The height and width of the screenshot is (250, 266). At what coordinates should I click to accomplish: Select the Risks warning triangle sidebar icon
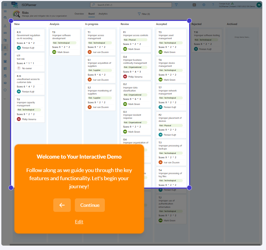coord(5,47)
